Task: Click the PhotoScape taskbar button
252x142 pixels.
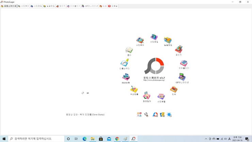Action: tap(133, 139)
